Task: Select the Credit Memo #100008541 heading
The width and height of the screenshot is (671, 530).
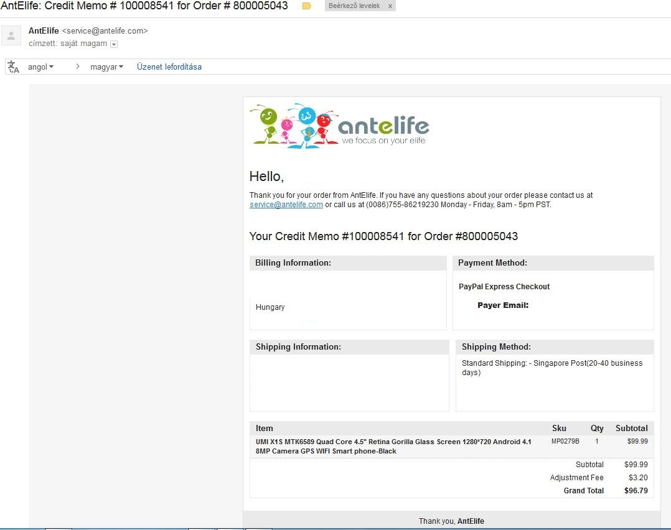Action: tap(383, 236)
